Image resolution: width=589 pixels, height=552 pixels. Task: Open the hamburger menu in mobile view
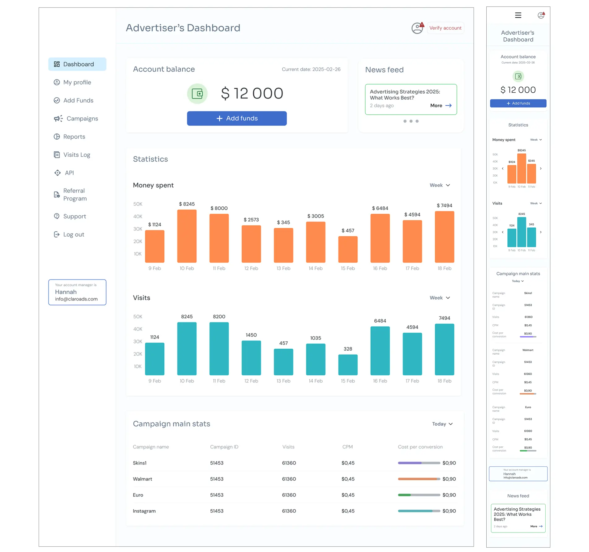coord(518,15)
